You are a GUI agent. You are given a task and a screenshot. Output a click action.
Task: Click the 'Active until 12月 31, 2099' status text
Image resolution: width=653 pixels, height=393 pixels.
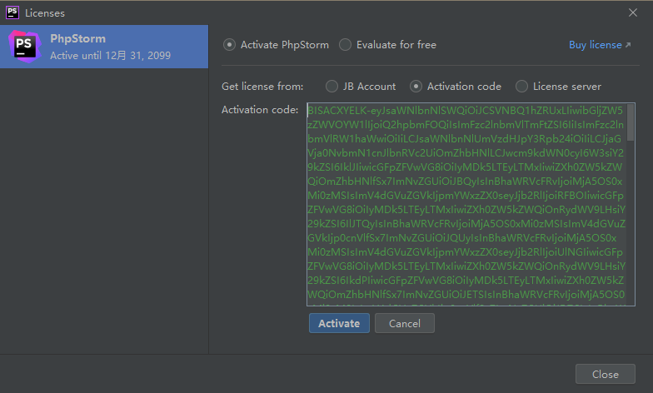click(x=110, y=55)
